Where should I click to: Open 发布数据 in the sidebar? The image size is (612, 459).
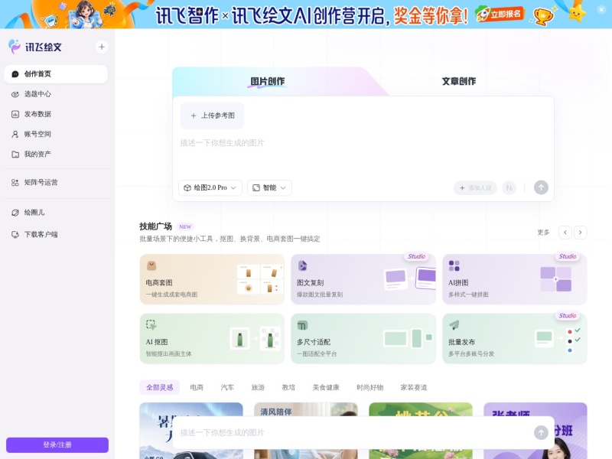point(56,114)
